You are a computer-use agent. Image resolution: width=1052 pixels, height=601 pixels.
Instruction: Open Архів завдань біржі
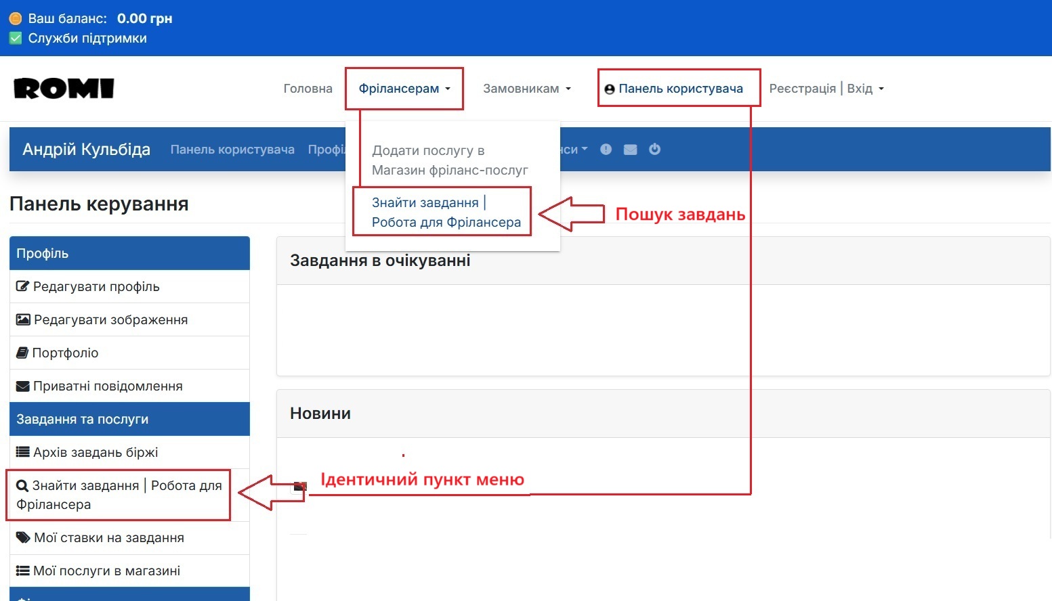pos(87,452)
